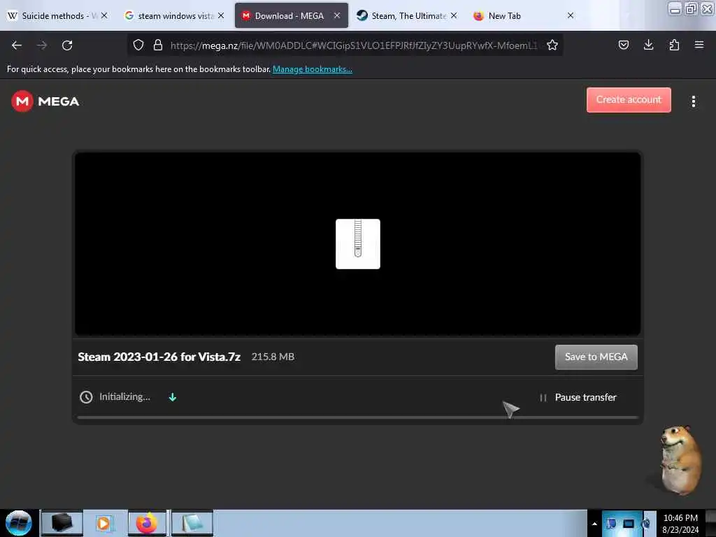Viewport: 716px width, 537px height.
Task: Click the Initializing... status text
Action: click(x=124, y=397)
